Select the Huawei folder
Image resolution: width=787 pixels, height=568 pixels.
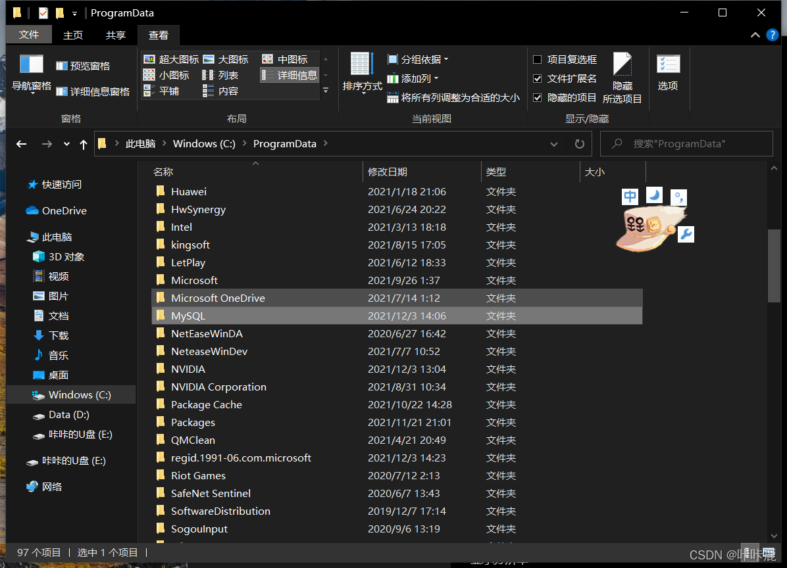(x=397, y=191)
